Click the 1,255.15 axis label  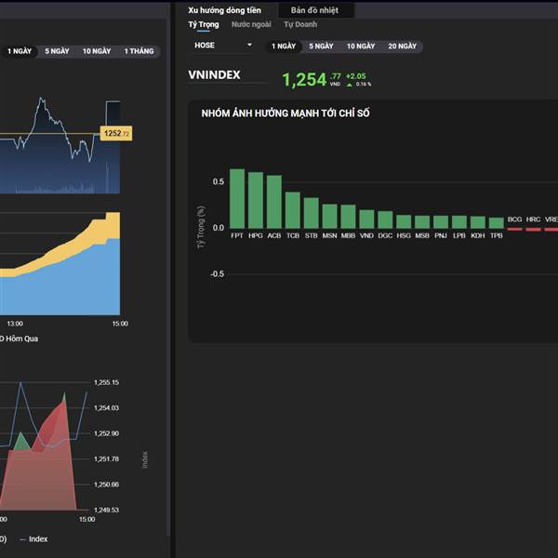pyautogui.click(x=106, y=382)
